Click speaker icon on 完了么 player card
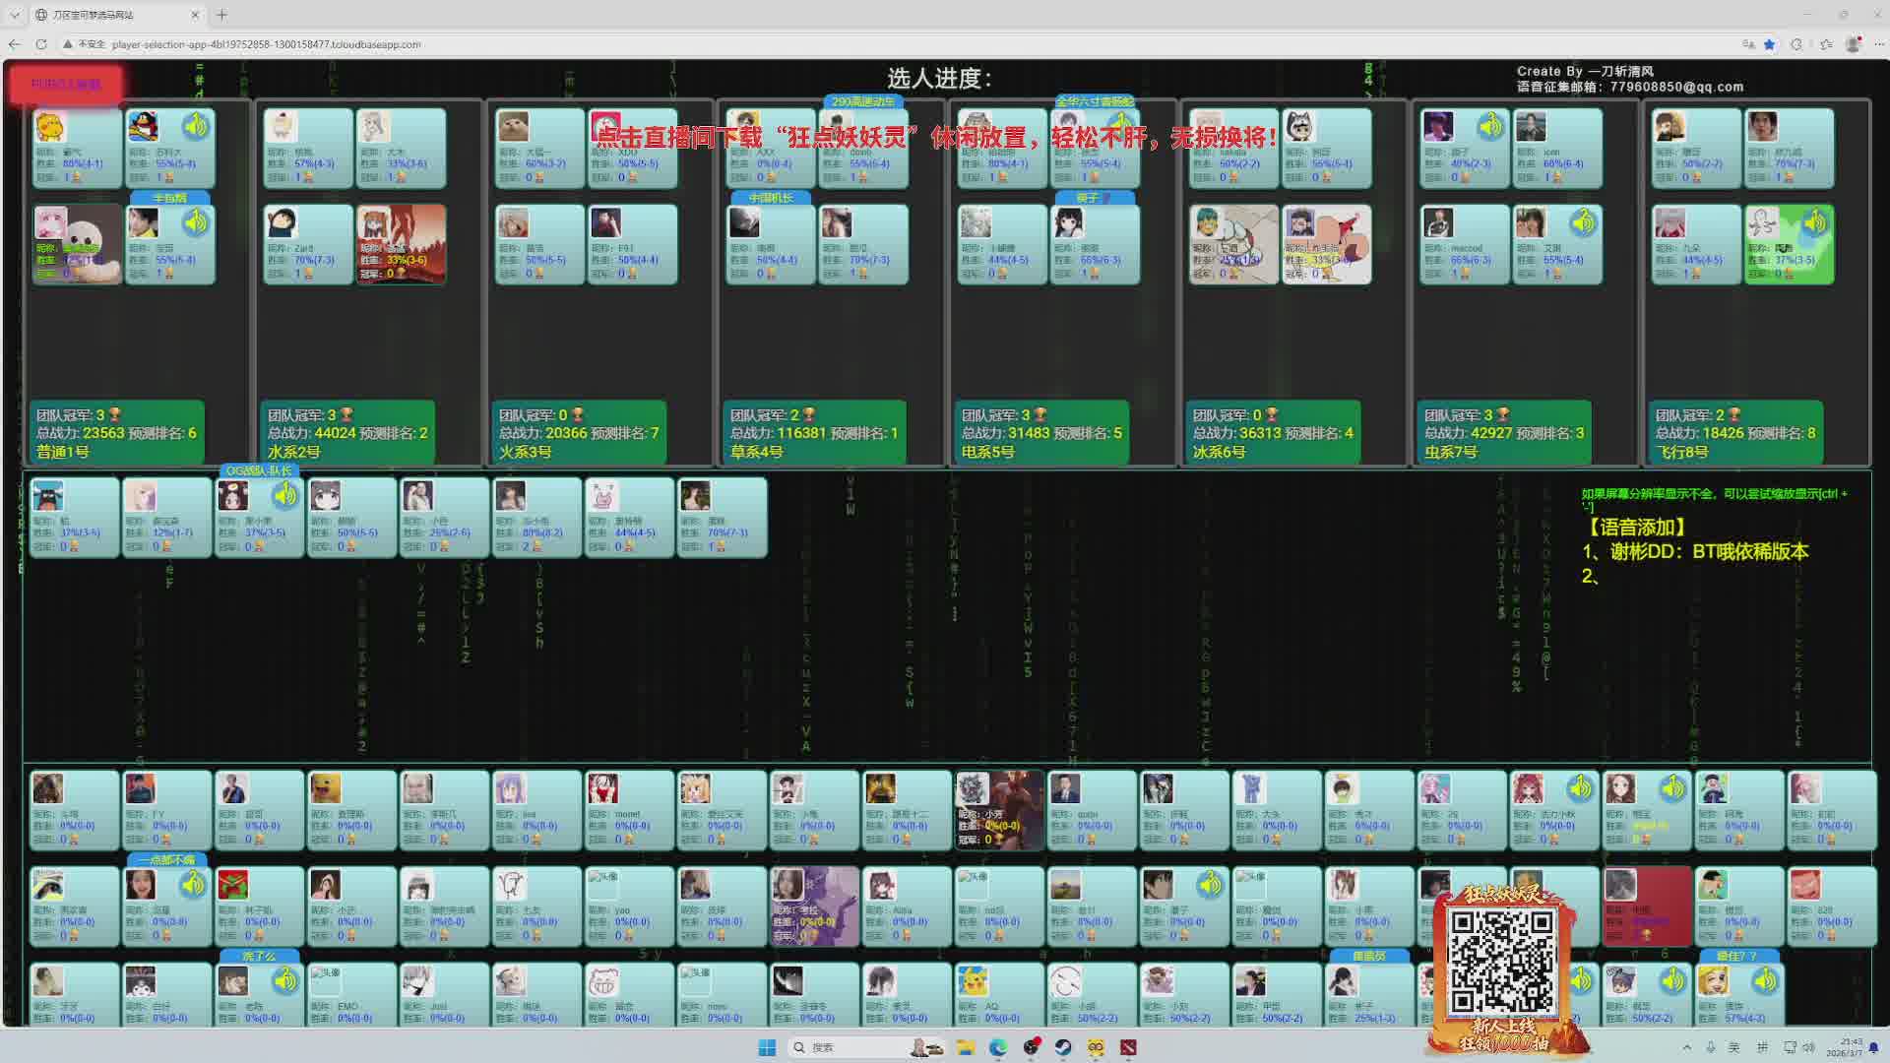 tap(285, 980)
